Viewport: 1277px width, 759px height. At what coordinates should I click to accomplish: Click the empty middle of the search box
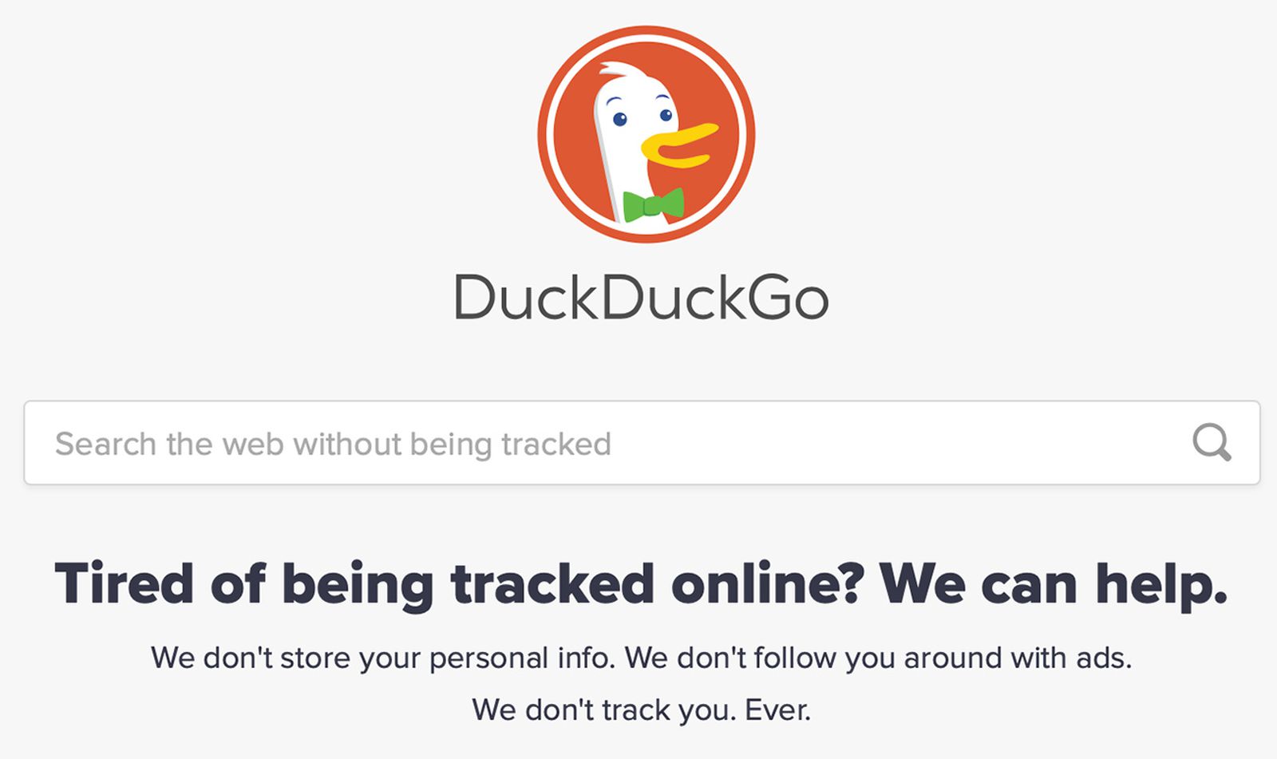[x=878, y=443]
